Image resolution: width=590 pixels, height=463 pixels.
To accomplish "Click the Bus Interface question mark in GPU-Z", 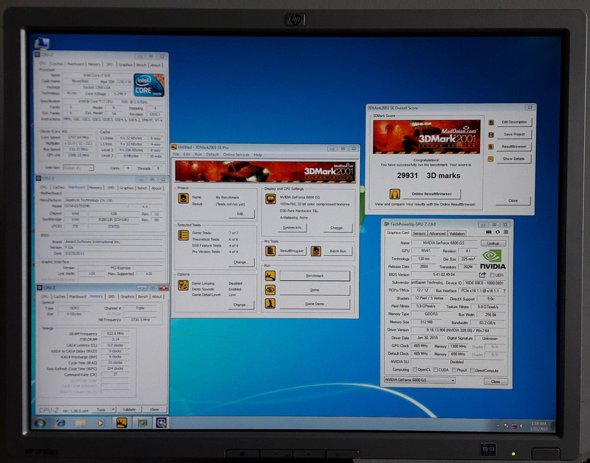I will [x=504, y=291].
